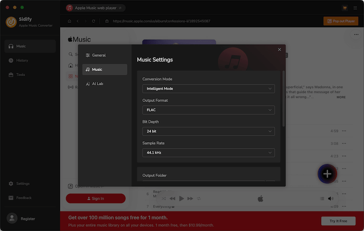Expand the Bit Depth dropdown

pos(208,131)
